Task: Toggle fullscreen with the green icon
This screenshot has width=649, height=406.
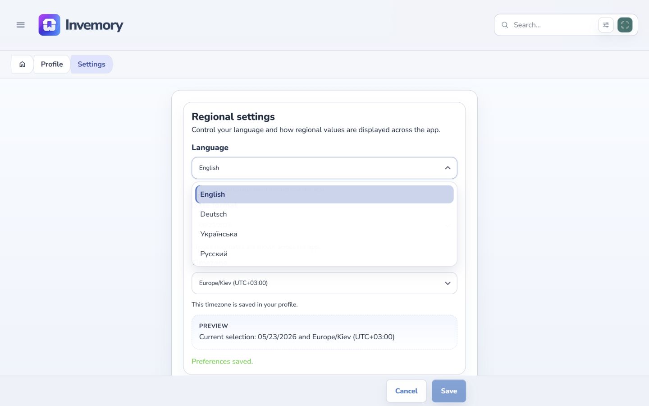Action: click(625, 25)
